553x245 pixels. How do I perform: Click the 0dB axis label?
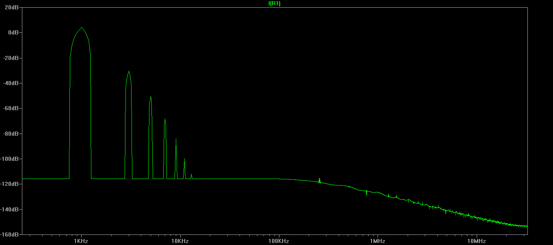[14, 32]
